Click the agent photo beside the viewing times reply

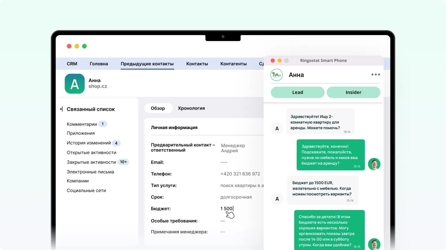click(374, 244)
